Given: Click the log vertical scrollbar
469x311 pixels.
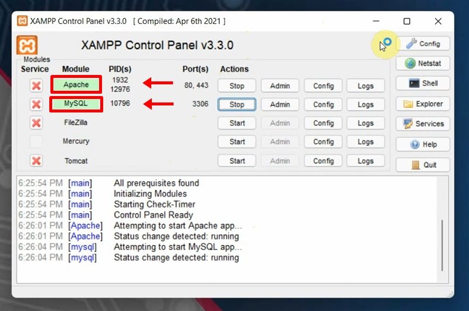Looking at the screenshot, I should 442,245.
